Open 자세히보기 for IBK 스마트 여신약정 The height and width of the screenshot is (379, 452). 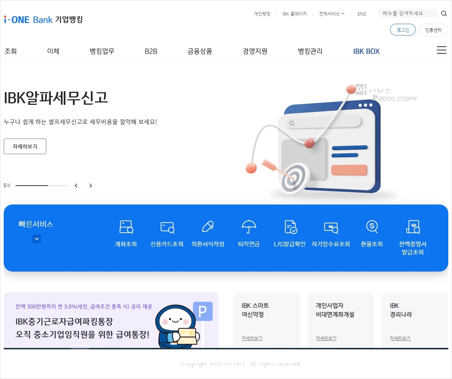[x=252, y=338]
